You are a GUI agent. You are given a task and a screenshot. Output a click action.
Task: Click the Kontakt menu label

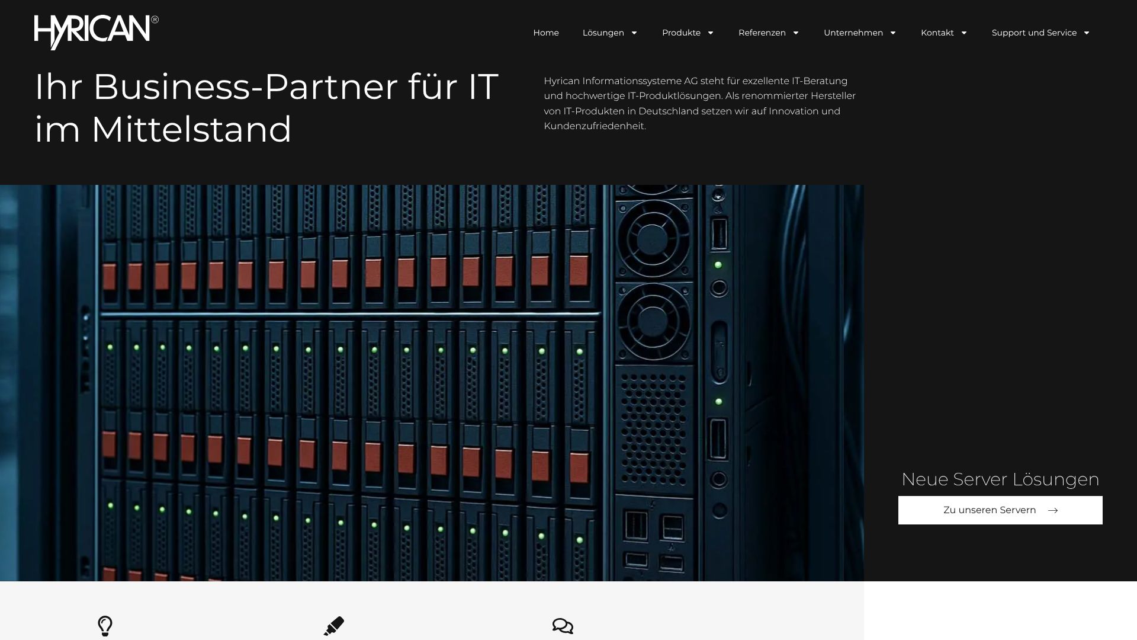tap(937, 33)
